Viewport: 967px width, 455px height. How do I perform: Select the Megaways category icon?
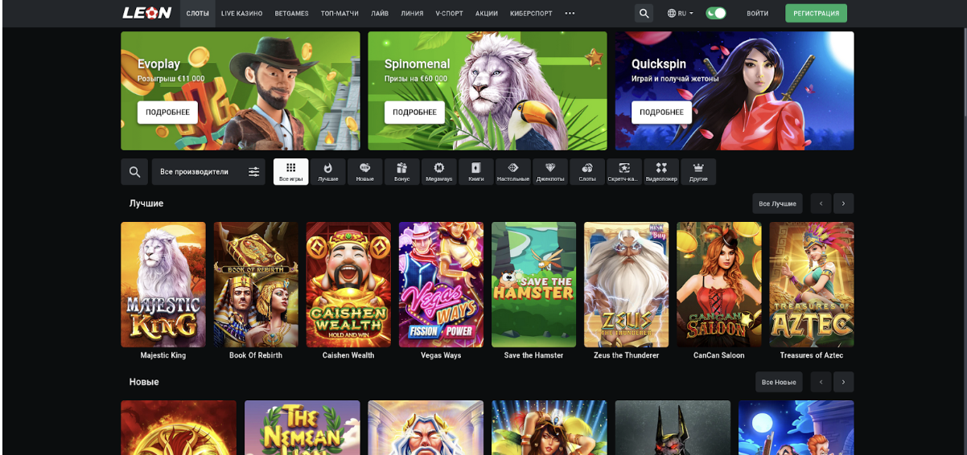[438, 172]
